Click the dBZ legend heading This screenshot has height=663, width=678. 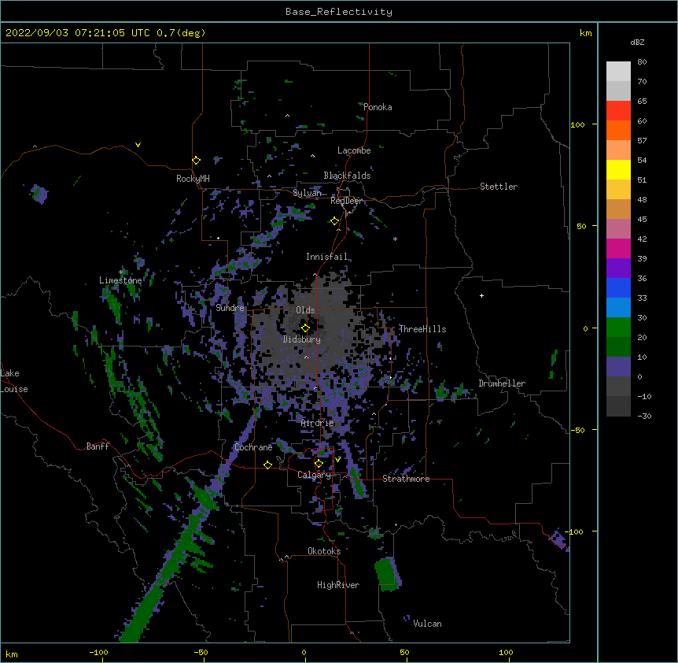637,42
